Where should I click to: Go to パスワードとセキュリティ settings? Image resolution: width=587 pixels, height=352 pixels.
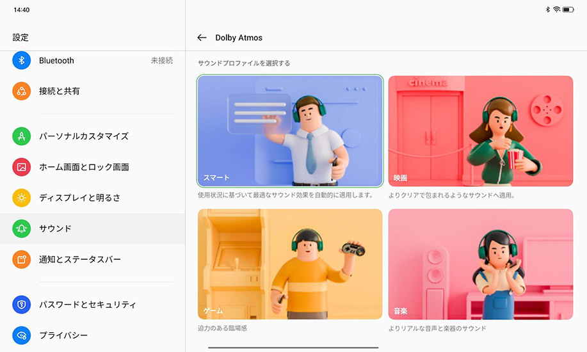tap(88, 305)
